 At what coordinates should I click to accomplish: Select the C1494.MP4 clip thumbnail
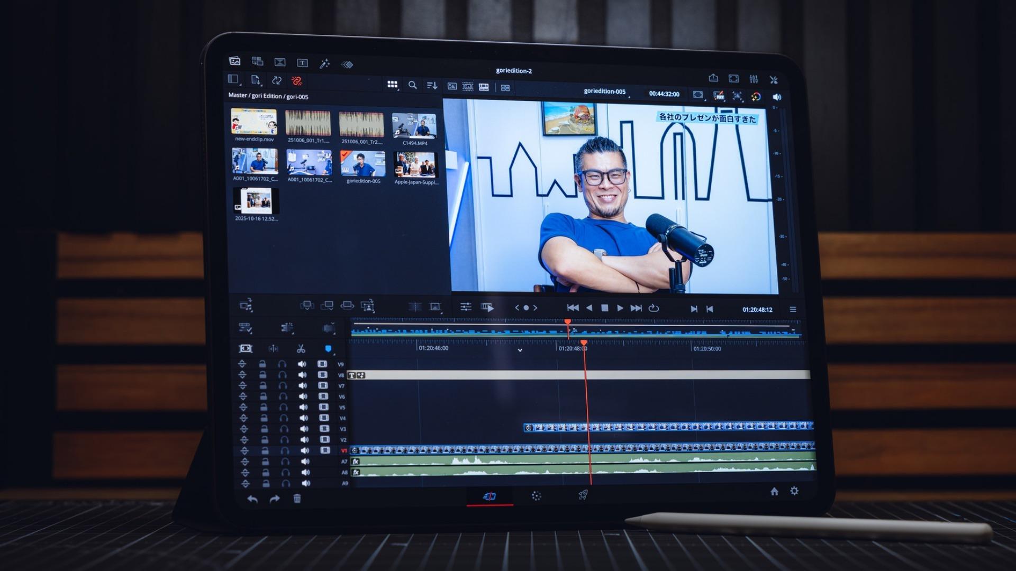tap(414, 126)
